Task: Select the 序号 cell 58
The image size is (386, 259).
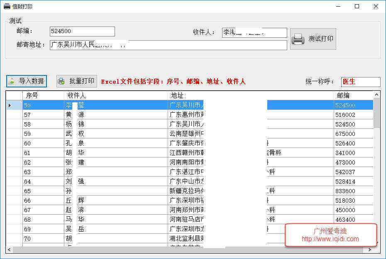Action: tap(43, 124)
